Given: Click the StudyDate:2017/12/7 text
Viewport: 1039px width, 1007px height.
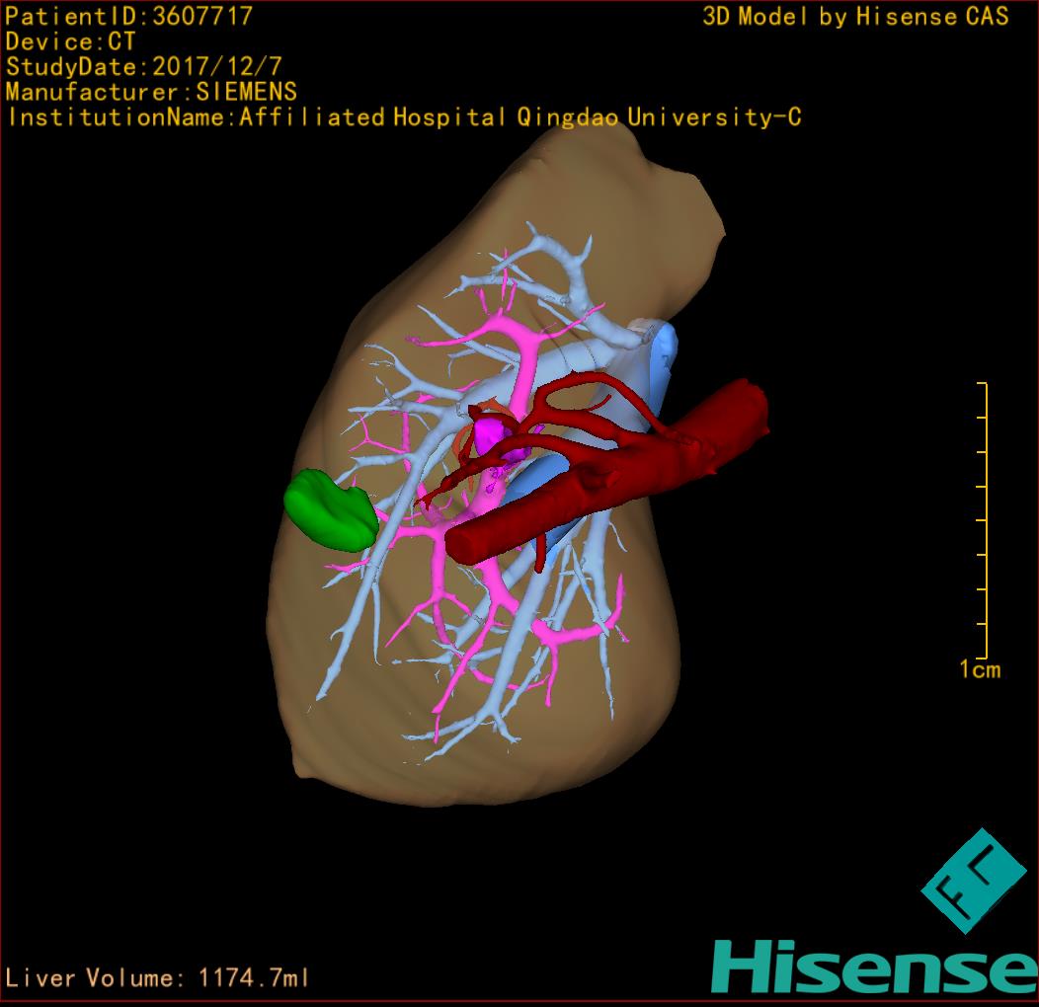Looking at the screenshot, I should tap(144, 67).
